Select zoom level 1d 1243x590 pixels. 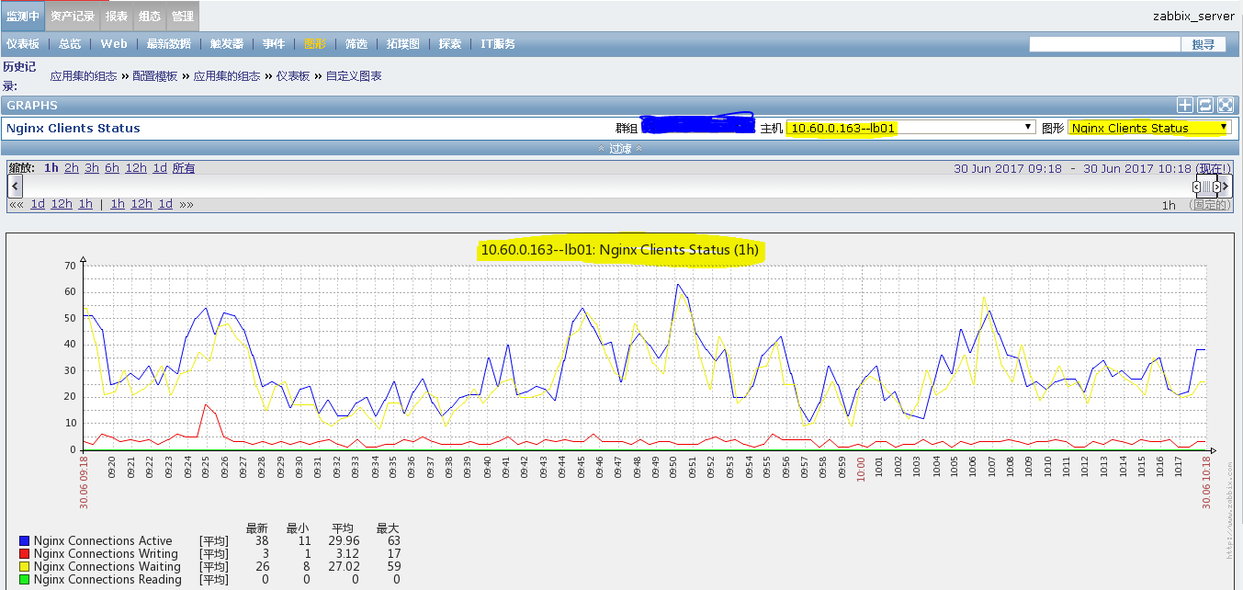click(x=160, y=168)
